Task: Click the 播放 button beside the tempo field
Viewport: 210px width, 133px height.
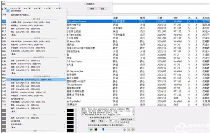Action: [x=93, y=121]
